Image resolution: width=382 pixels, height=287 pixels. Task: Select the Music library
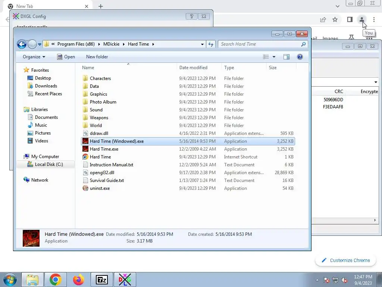tap(37, 125)
